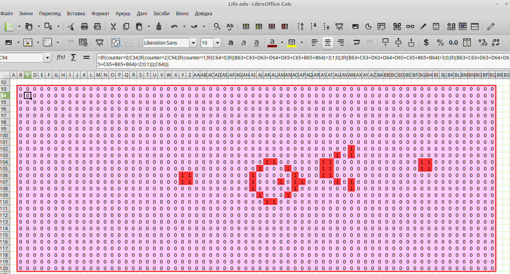Toggle bold formatting button
This screenshot has height=274, width=510.
(231, 43)
